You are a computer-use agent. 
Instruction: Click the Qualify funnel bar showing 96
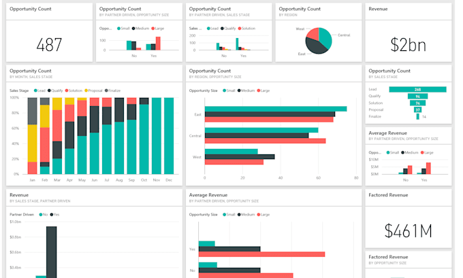(x=417, y=96)
